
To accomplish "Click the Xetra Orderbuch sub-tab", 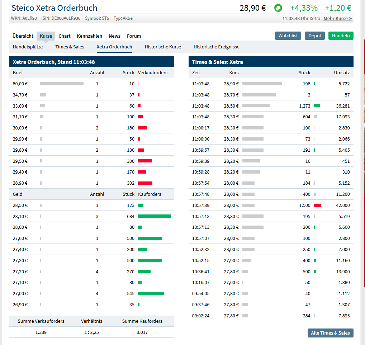I will 114,47.
